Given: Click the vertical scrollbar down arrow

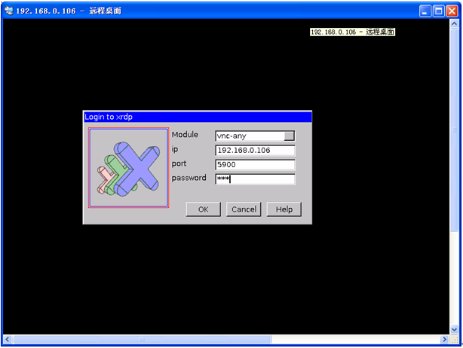Looking at the screenshot, I should (454, 330).
